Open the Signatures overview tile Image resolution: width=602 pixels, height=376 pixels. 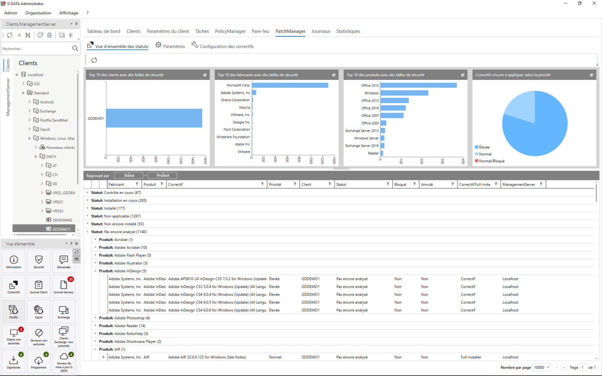coord(14,362)
